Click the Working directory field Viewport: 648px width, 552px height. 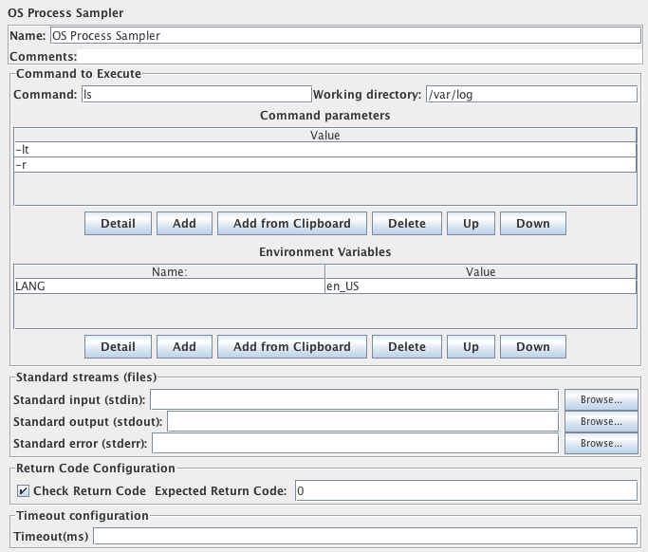click(530, 94)
